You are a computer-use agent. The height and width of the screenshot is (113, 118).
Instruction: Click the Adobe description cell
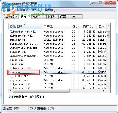(102, 56)
